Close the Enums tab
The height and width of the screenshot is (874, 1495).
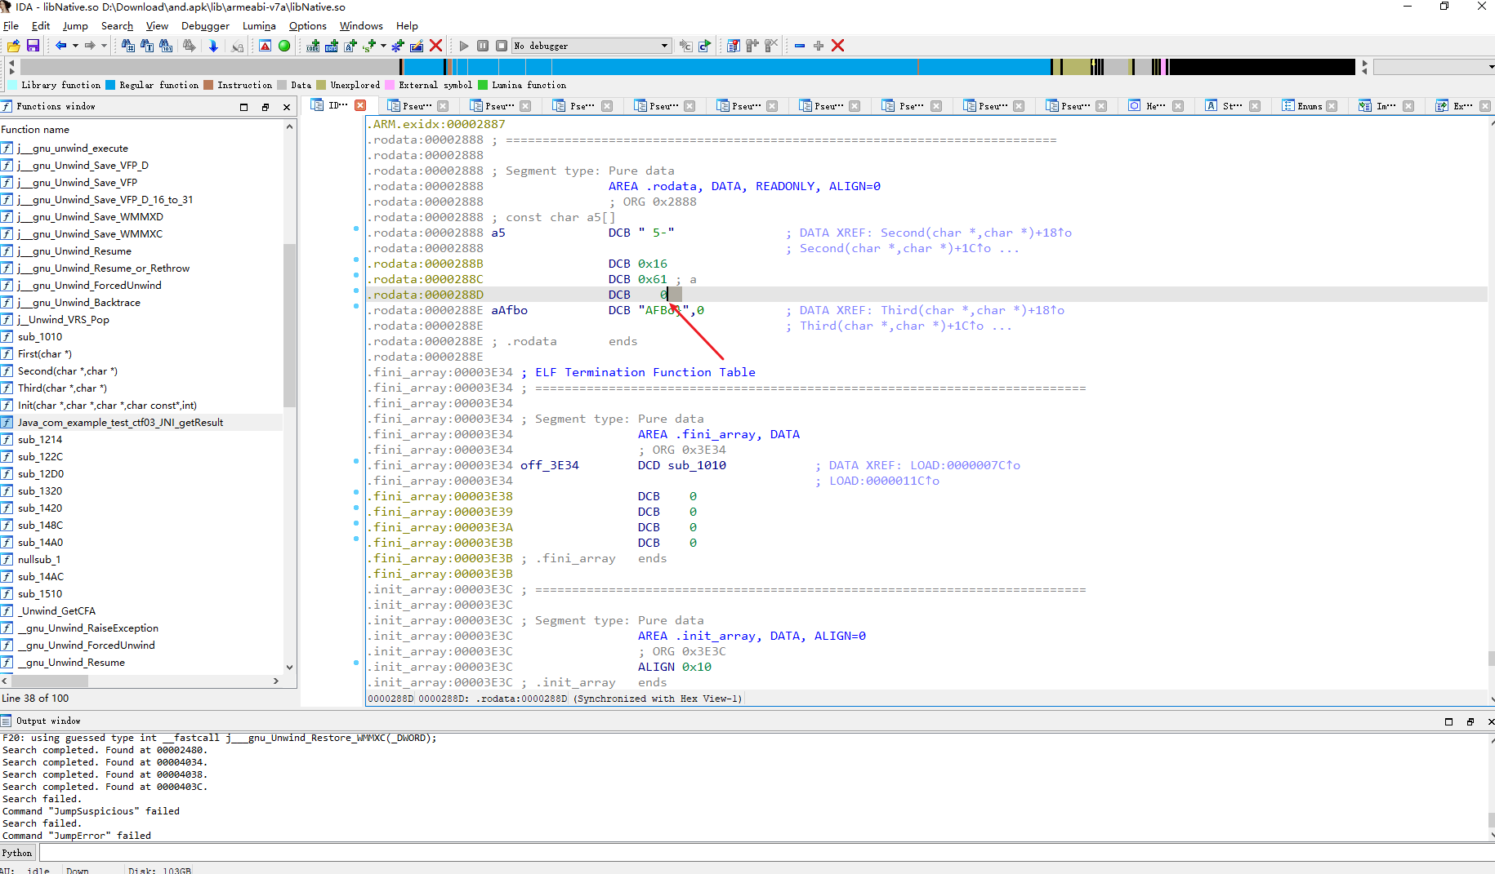tap(1332, 106)
